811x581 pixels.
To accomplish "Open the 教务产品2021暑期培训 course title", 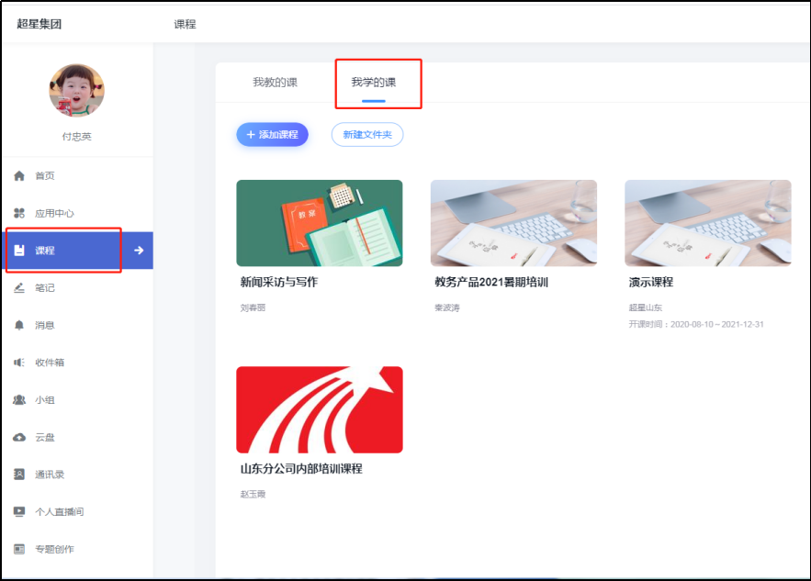I will [490, 283].
